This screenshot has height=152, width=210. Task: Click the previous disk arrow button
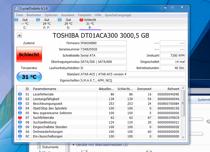tap(19, 36)
